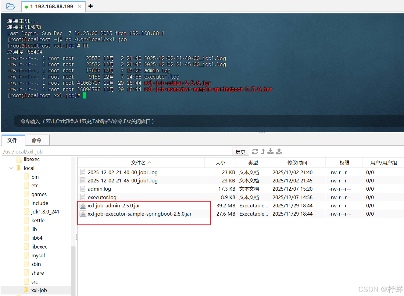Select the src folder
The width and height of the screenshot is (404, 296).
34,282
